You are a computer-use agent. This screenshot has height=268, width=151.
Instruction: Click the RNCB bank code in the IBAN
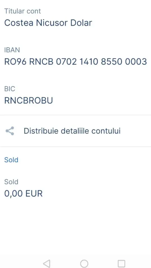pos(41,62)
